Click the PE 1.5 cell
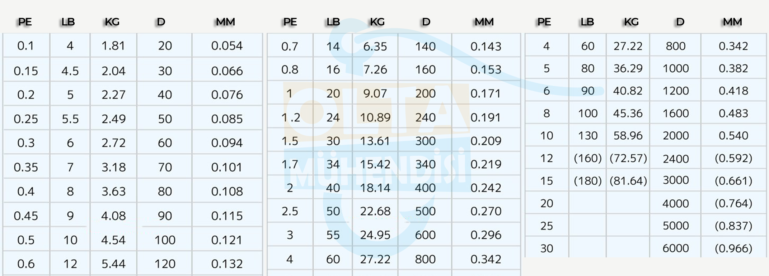This screenshot has width=769, height=276. click(x=290, y=141)
